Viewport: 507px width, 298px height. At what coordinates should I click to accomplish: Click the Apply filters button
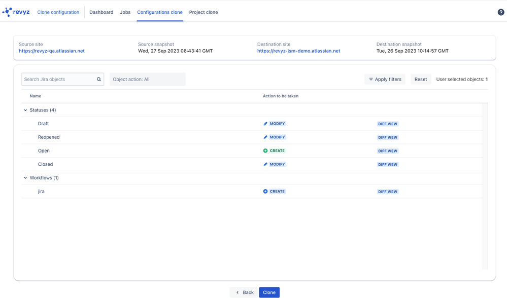coord(385,79)
